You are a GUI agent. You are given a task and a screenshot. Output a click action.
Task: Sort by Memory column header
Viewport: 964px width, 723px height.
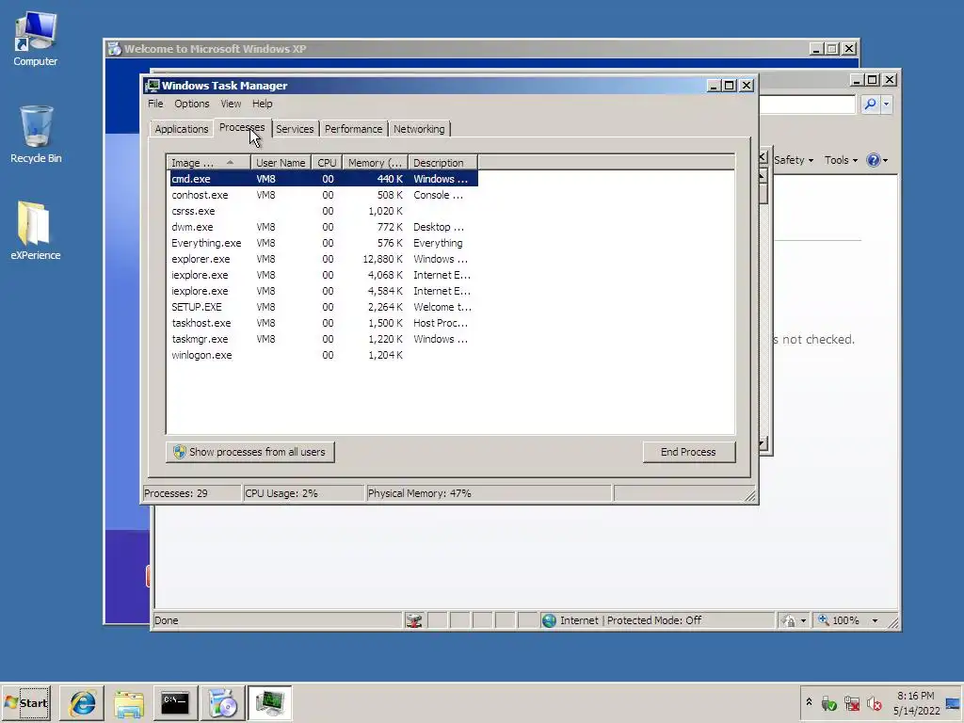click(x=375, y=162)
